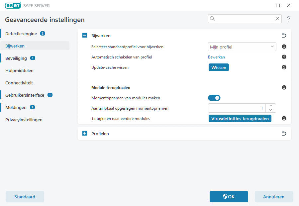
Task: Click the help question mark icon
Action: [x=289, y=19]
